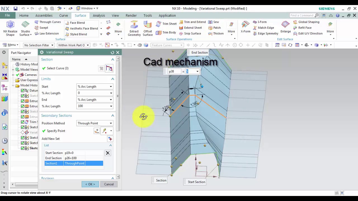Viewport: 358px width, 201px height.
Task: Reset the Variational Sweep dialog
Action: (112, 52)
